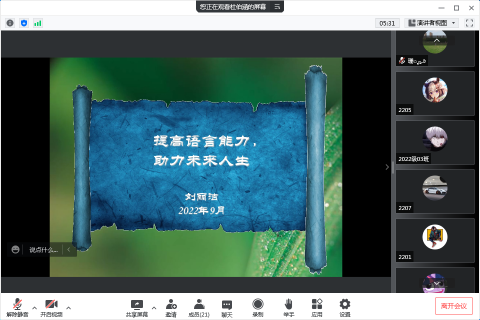Viewport: 480px width, 320px height.
Task: Open the screen-viewing options menu at top
Action: tap(277, 6)
